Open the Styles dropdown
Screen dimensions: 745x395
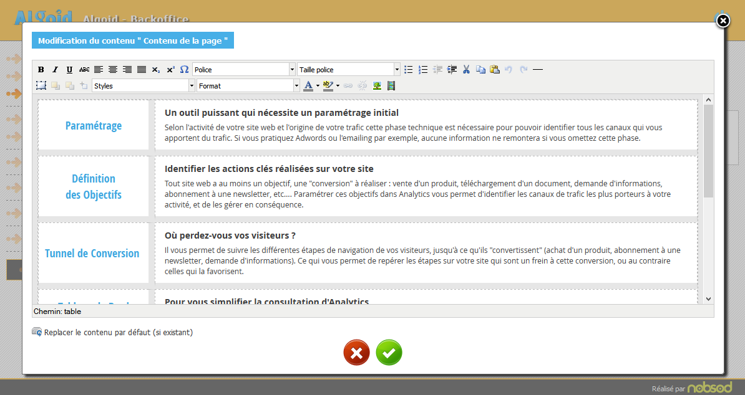coord(144,86)
